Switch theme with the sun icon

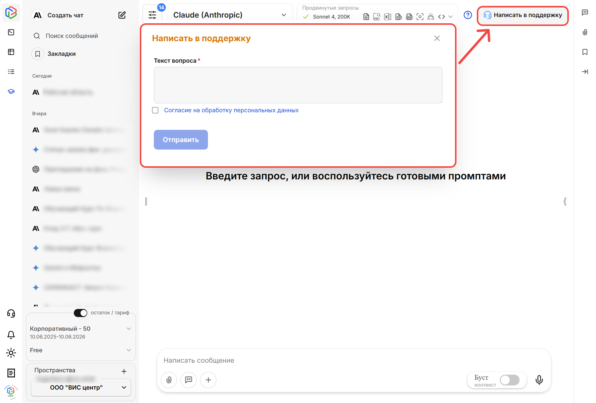(x=11, y=353)
